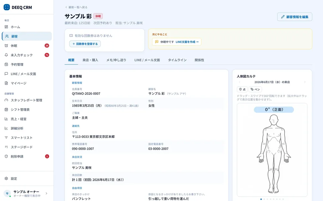The image size is (323, 201).
Task: Click the 来店のきっかけ value パンフレット
Action: [x=81, y=198]
